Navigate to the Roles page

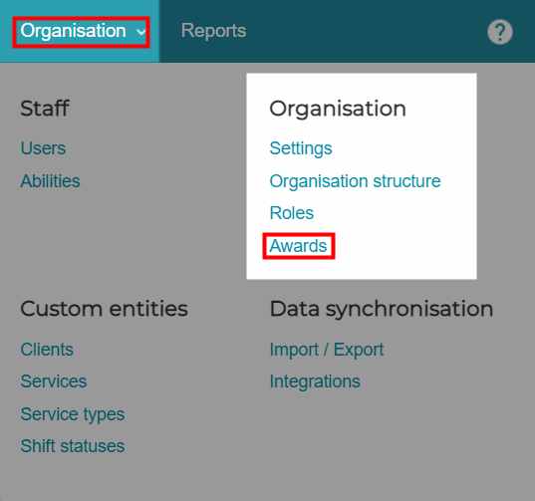tap(291, 213)
